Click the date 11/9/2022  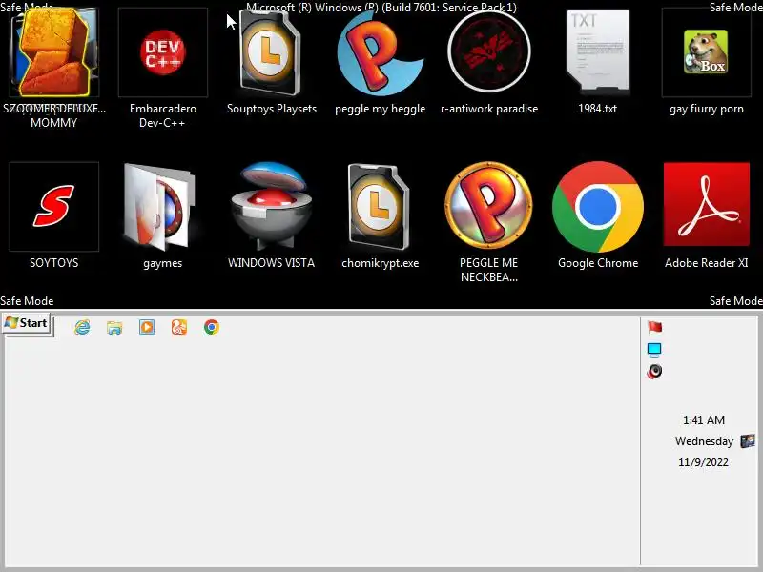coord(703,462)
